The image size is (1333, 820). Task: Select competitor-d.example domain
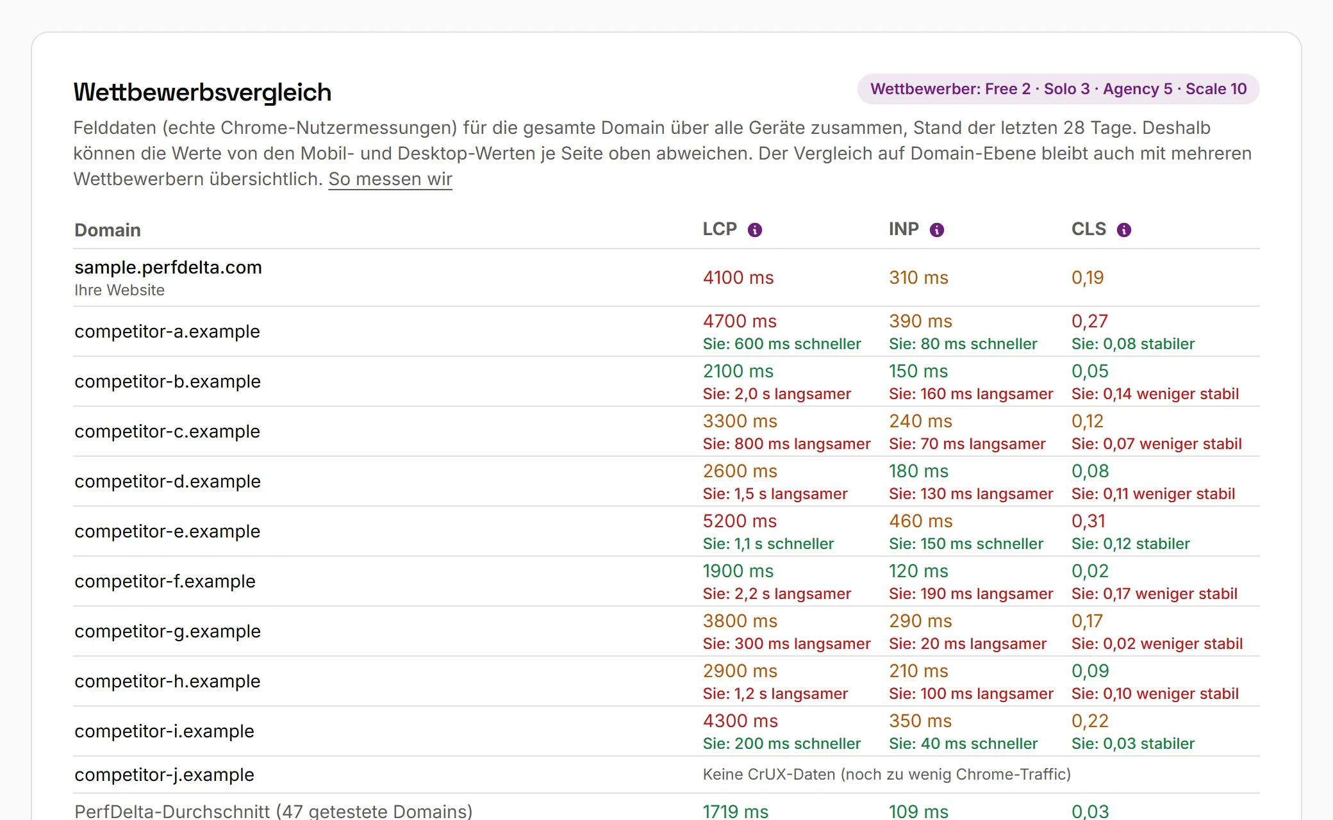click(x=167, y=481)
